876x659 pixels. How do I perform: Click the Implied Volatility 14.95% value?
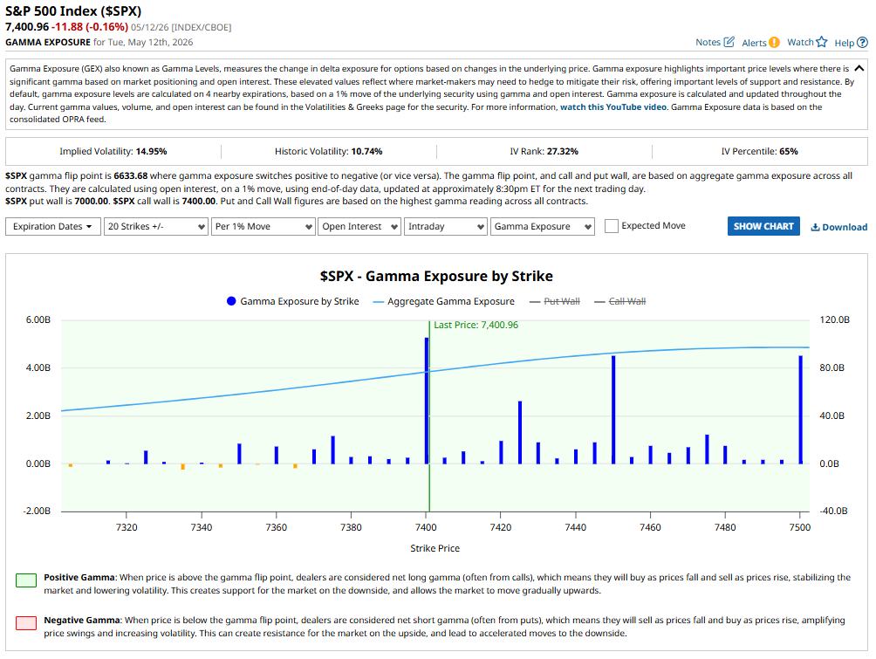coord(152,152)
